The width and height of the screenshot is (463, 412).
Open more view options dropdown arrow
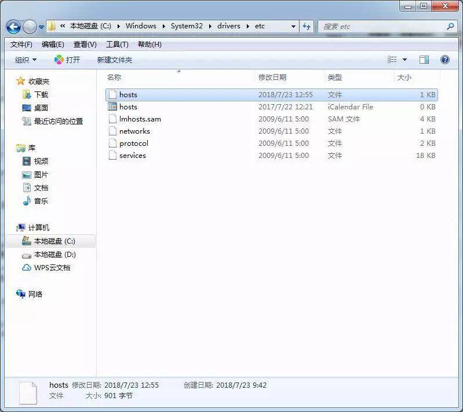pyautogui.click(x=405, y=60)
